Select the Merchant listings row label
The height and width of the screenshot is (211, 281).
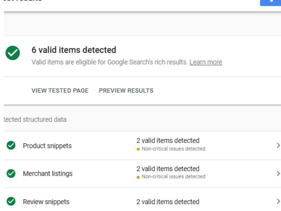click(x=48, y=174)
